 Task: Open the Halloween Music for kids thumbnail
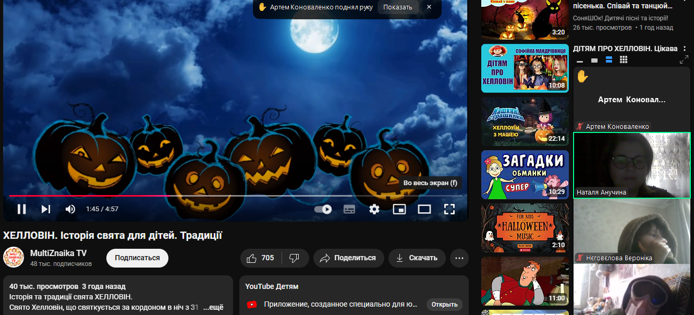[x=525, y=228]
